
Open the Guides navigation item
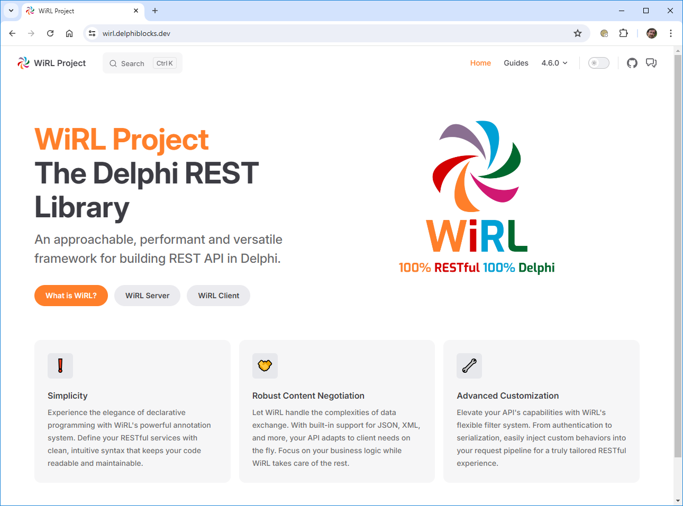(x=516, y=63)
